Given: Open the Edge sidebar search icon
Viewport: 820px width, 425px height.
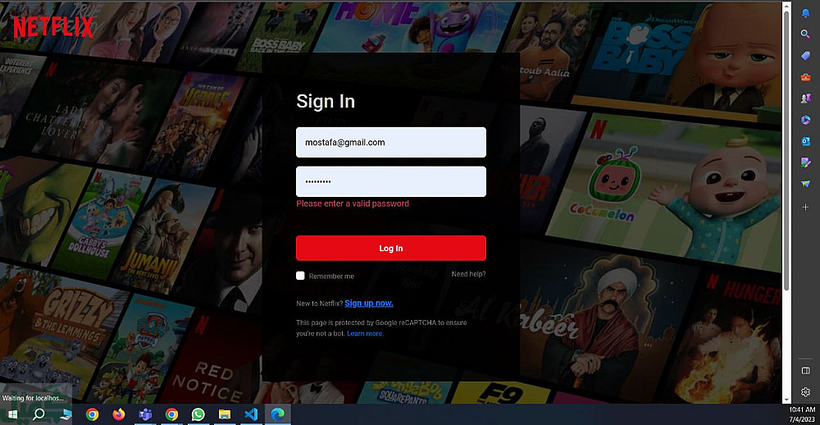Looking at the screenshot, I should (805, 34).
